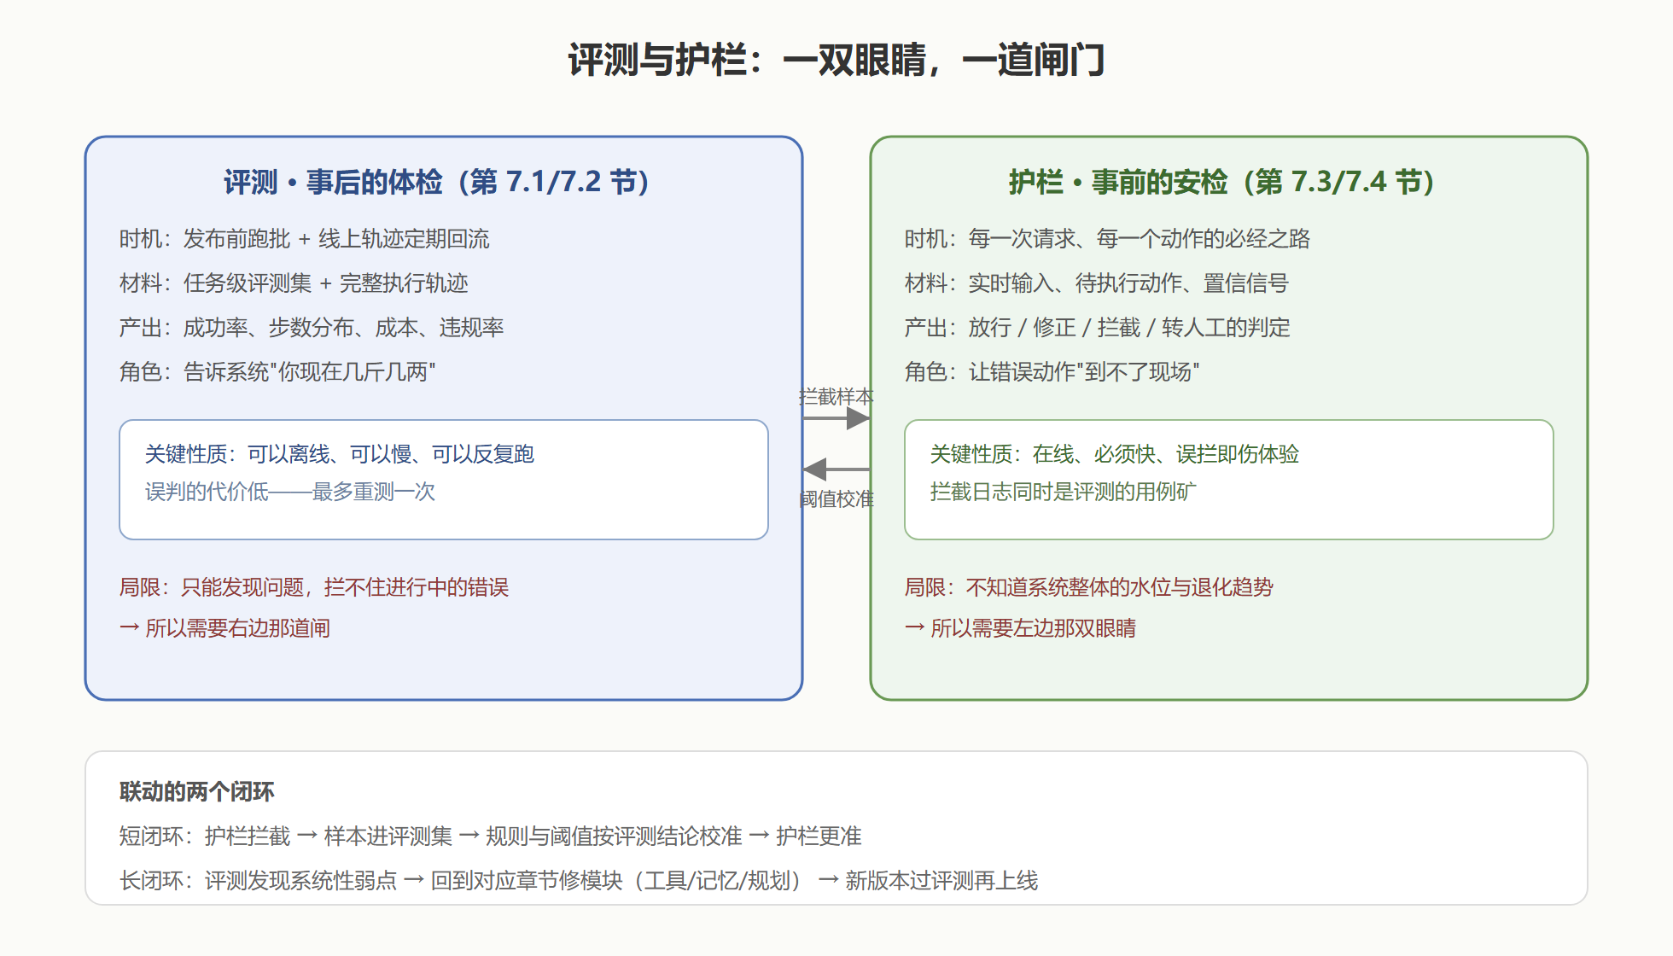Click the '拦截样本' arrow label
The image size is (1673, 956).
click(x=836, y=397)
